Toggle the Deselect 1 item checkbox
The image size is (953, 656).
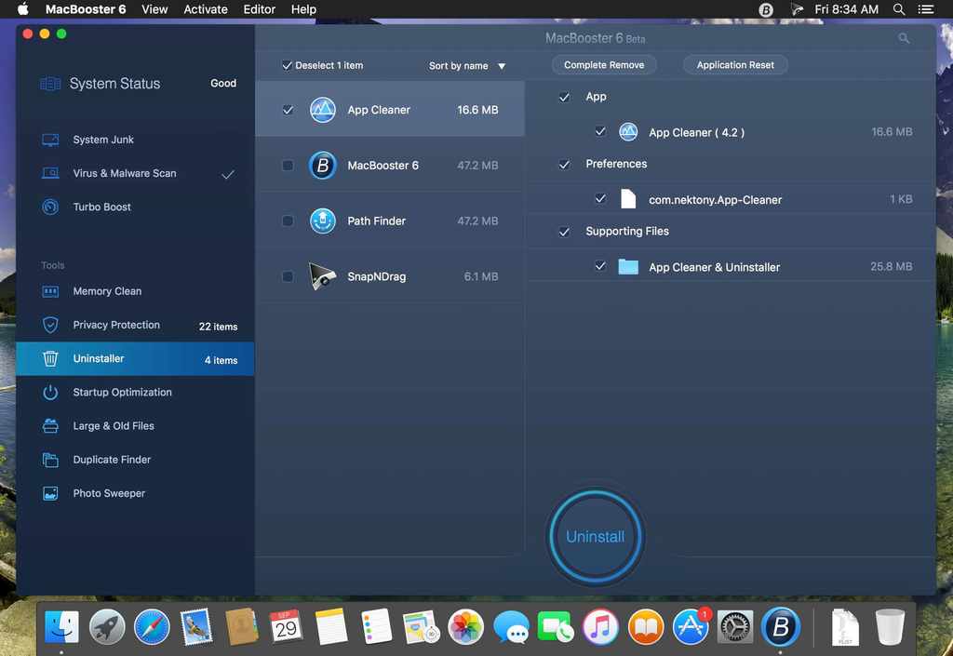(x=287, y=65)
